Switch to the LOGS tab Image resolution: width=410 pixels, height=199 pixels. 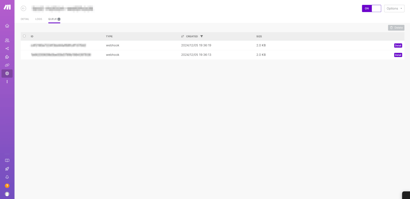click(x=39, y=19)
